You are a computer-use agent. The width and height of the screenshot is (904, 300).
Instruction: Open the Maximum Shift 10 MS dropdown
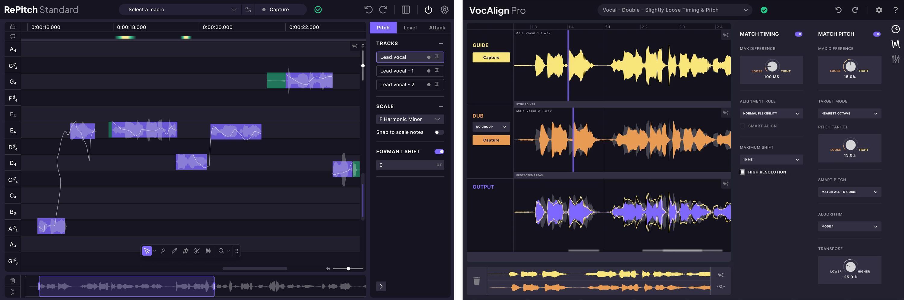tap(771, 160)
